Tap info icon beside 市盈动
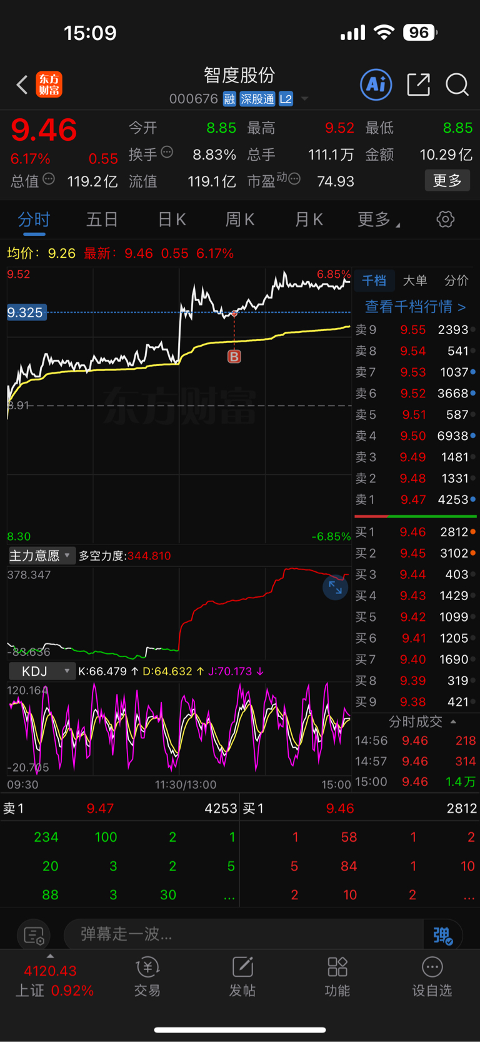480x1042 pixels. coord(294,179)
